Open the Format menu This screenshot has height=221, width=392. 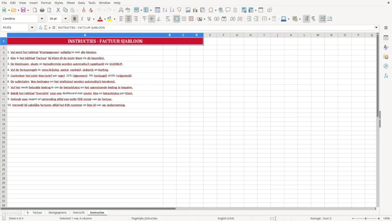coord(46,3)
